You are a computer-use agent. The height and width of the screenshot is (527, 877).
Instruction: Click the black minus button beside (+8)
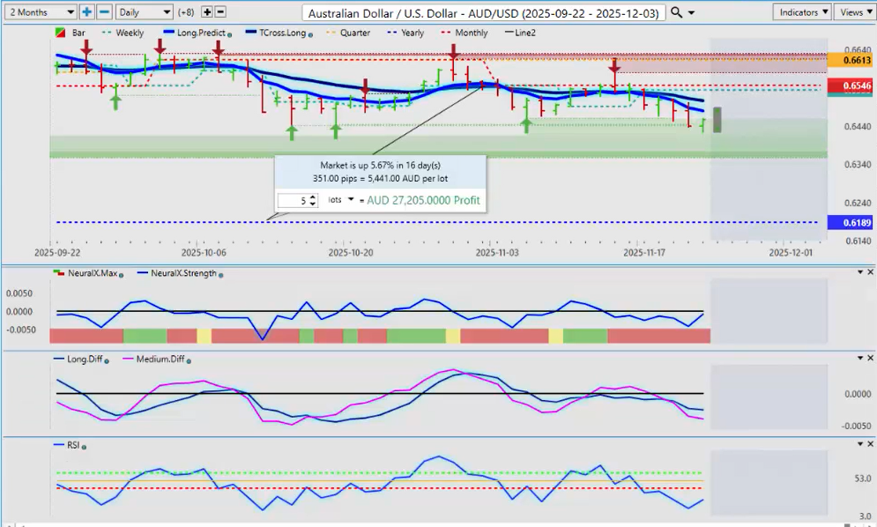220,12
